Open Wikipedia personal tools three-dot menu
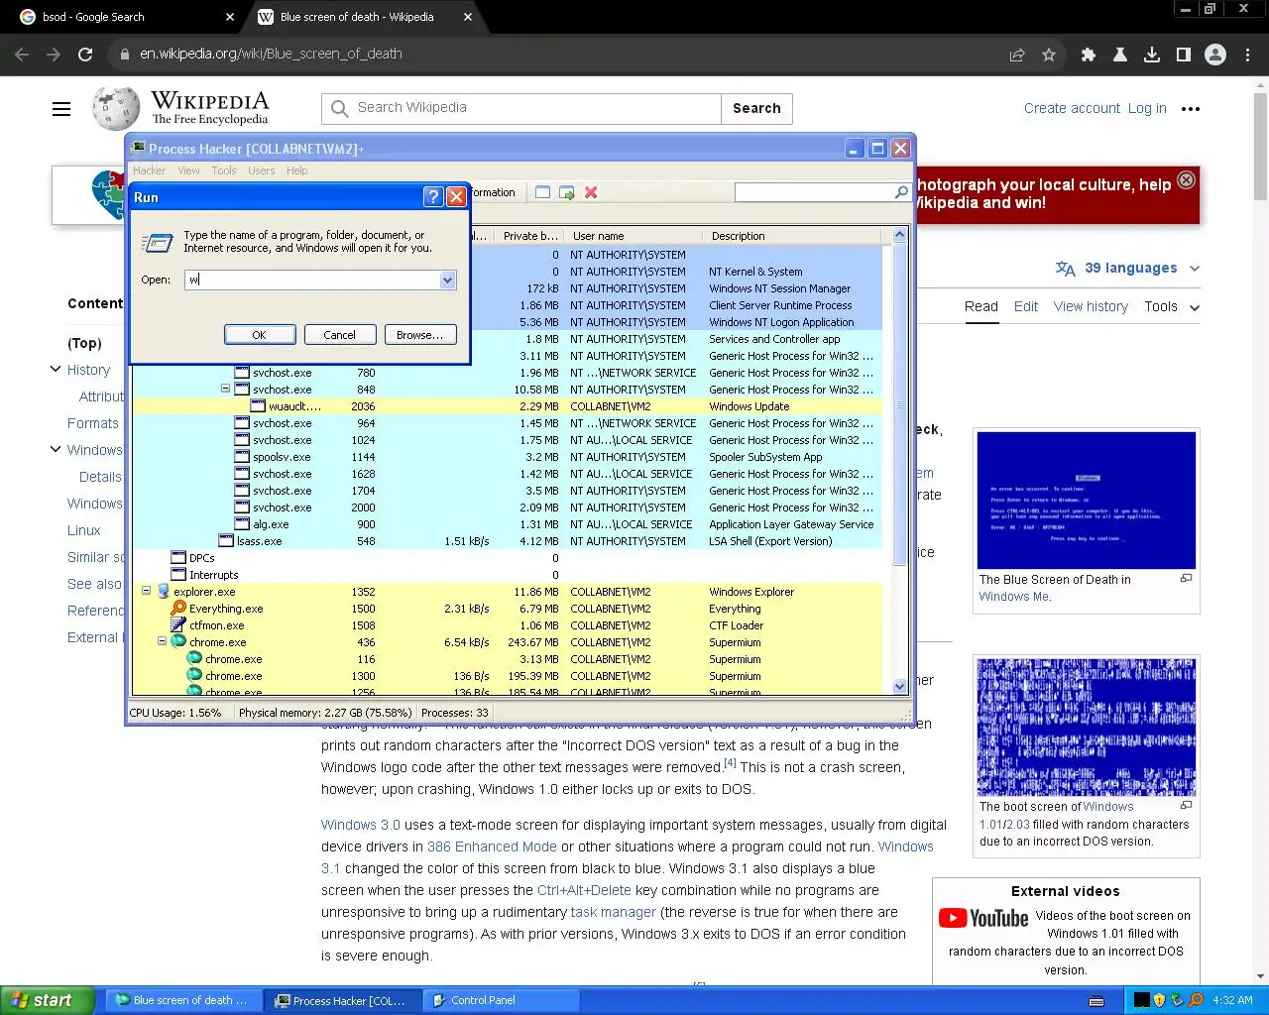The width and height of the screenshot is (1269, 1015). pos(1191,109)
